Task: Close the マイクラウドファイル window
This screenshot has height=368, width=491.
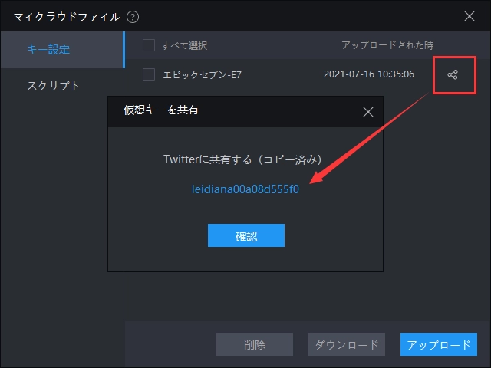Action: pyautogui.click(x=470, y=16)
